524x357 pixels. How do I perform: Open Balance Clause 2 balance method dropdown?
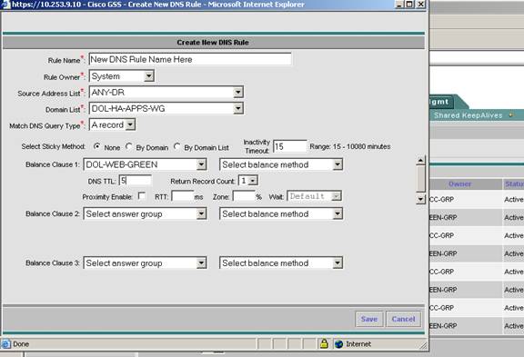point(281,213)
